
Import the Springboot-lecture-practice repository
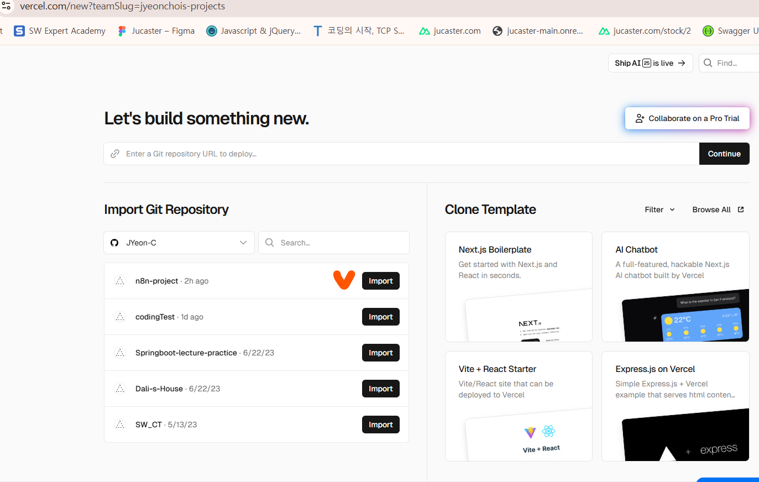point(381,353)
